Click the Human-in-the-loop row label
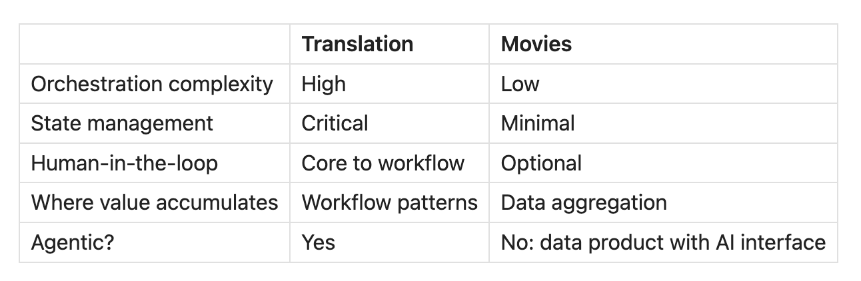Image resolution: width=861 pixels, height=281 pixels. [124, 163]
